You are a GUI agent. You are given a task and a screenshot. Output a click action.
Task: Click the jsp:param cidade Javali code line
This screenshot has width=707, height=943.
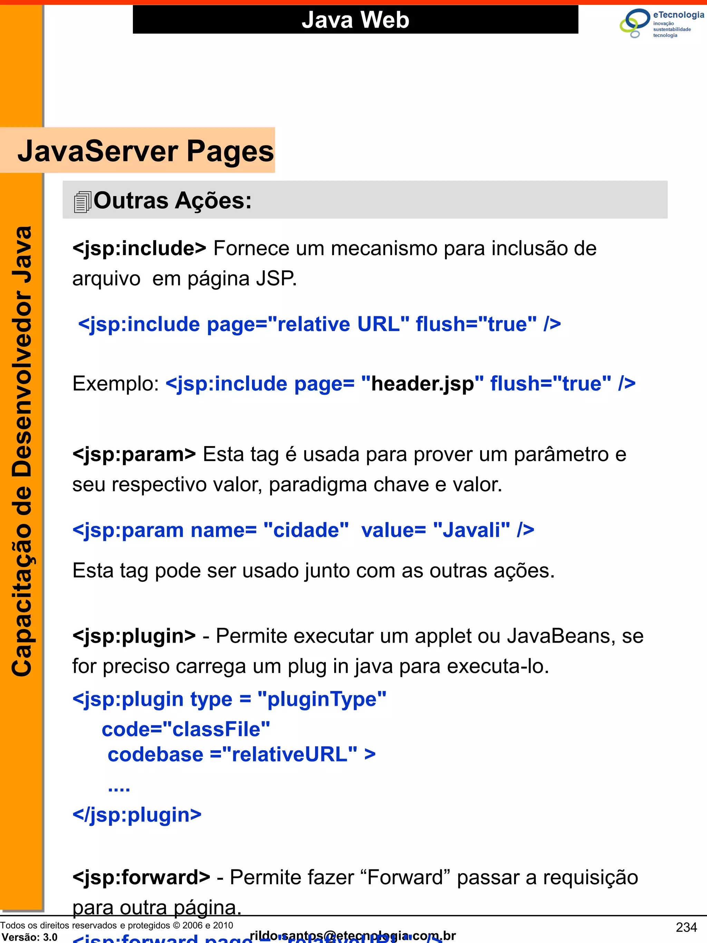point(303,530)
